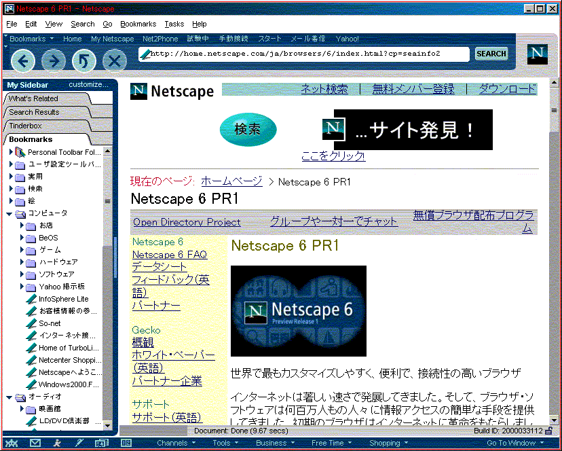The height and width of the screenshot is (451, 562).
Task: Expand the ゲーム folder triangle
Action: pos(22,250)
